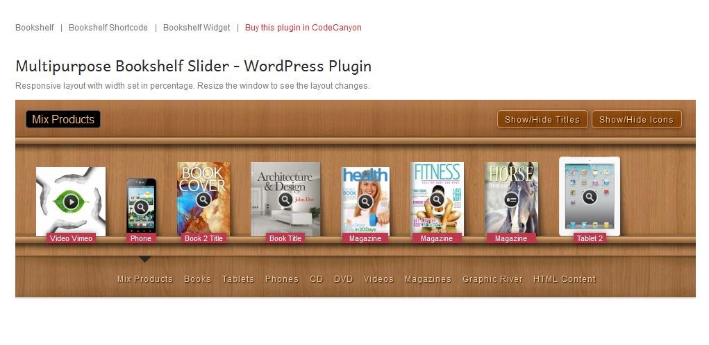The height and width of the screenshot is (345, 709).
Task: Click the Magazine label under Fitness cover
Action: tap(437, 238)
